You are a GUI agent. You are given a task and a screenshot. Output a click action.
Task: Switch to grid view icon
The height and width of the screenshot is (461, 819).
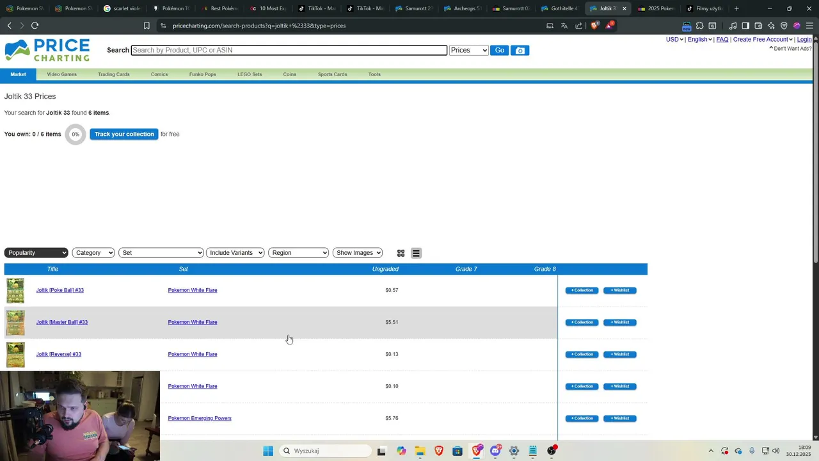coord(401,253)
